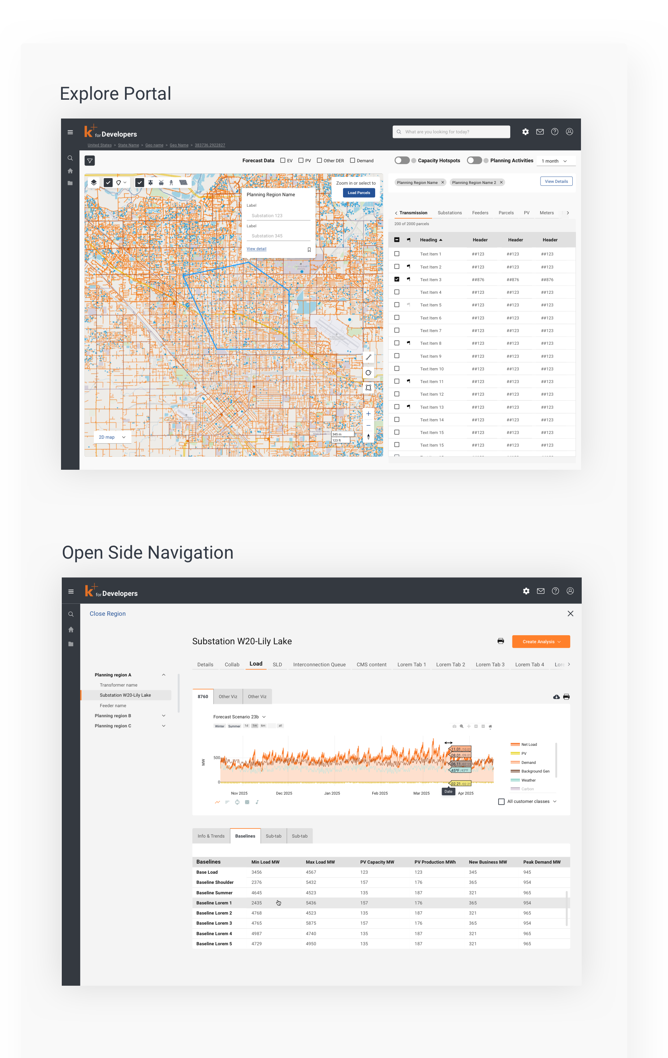Zoom in on the map with plus
668x1058 pixels.
[x=368, y=414]
